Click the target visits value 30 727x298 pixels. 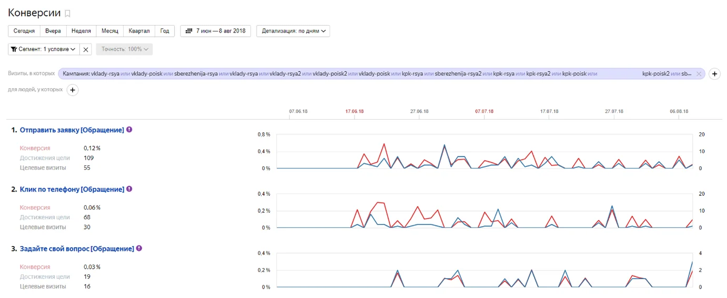(87, 227)
